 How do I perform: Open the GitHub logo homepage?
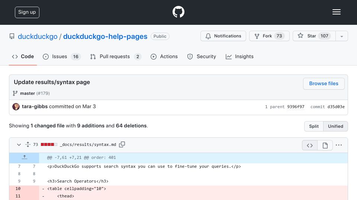pyautogui.click(x=178, y=12)
